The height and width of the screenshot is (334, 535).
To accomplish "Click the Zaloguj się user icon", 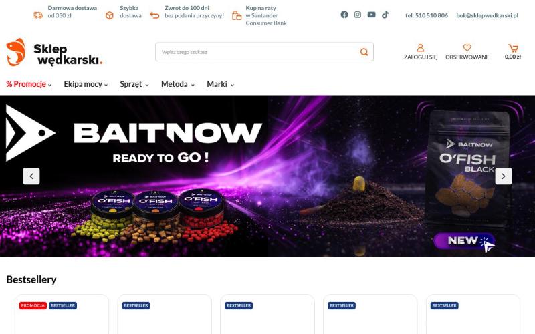I will tap(421, 47).
